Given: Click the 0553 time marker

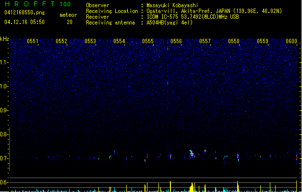Looking at the screenshot, I should [90, 41].
